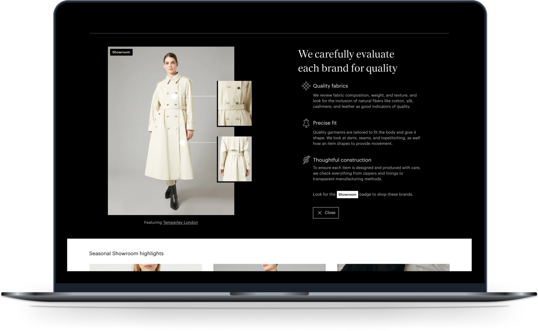The width and height of the screenshot is (538, 331).
Task: Select the lower hotspot dot on coat
Action: [183, 143]
